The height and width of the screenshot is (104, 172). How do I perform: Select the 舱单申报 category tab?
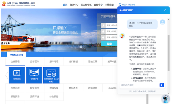pyautogui.click(x=110, y=61)
